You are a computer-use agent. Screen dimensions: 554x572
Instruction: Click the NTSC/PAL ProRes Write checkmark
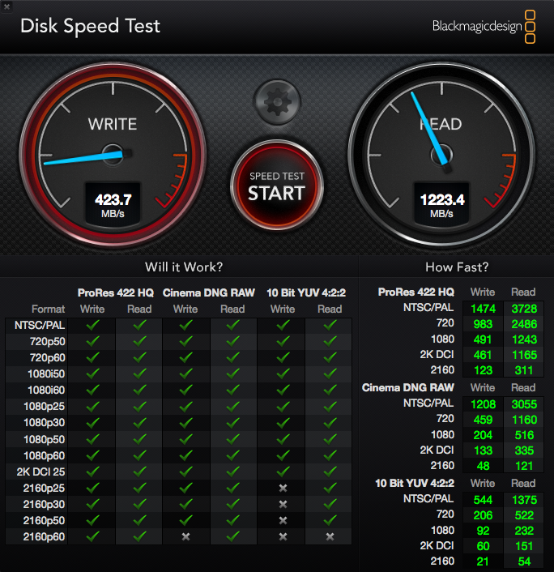(92, 325)
